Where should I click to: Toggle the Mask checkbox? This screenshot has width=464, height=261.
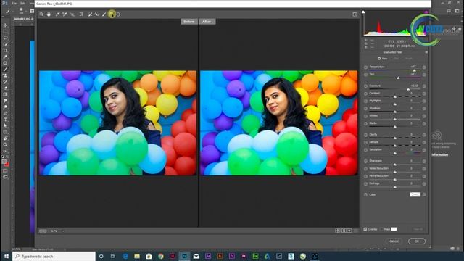point(381,229)
